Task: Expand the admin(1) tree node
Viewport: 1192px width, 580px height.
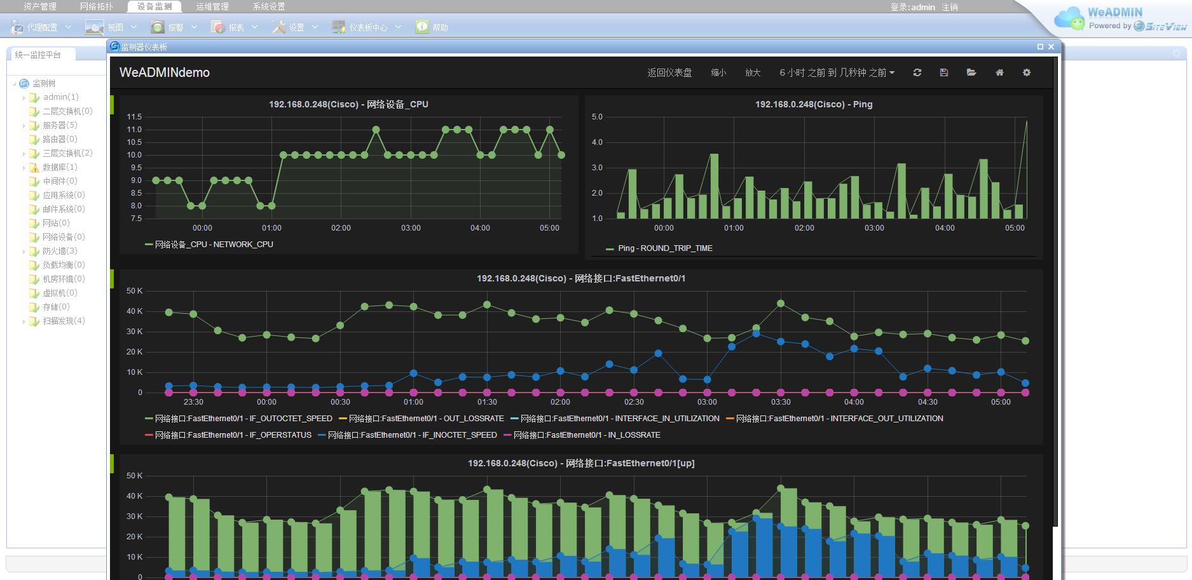Action: point(24,98)
